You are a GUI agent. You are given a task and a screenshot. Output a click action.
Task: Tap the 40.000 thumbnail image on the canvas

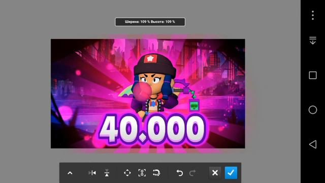[x=148, y=94]
